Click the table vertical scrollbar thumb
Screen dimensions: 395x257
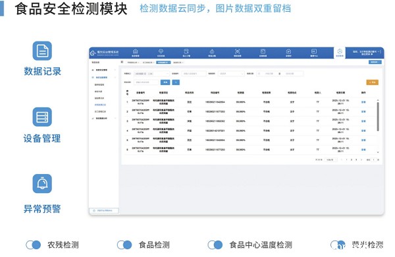[x=378, y=117]
